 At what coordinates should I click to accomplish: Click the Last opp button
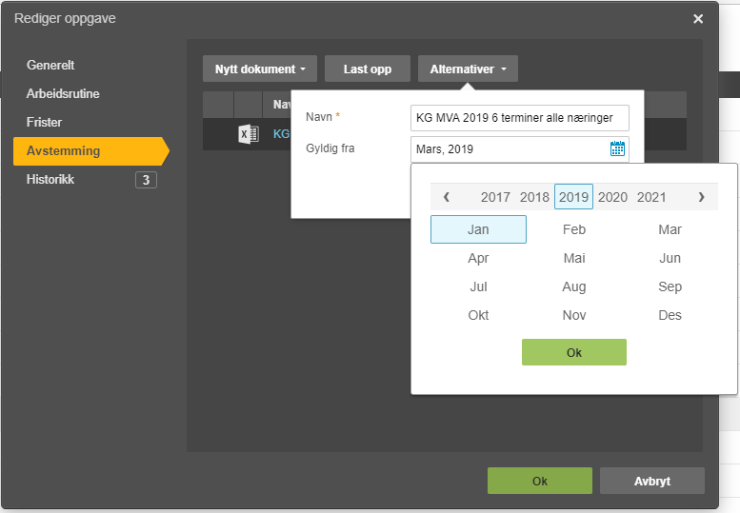(368, 69)
